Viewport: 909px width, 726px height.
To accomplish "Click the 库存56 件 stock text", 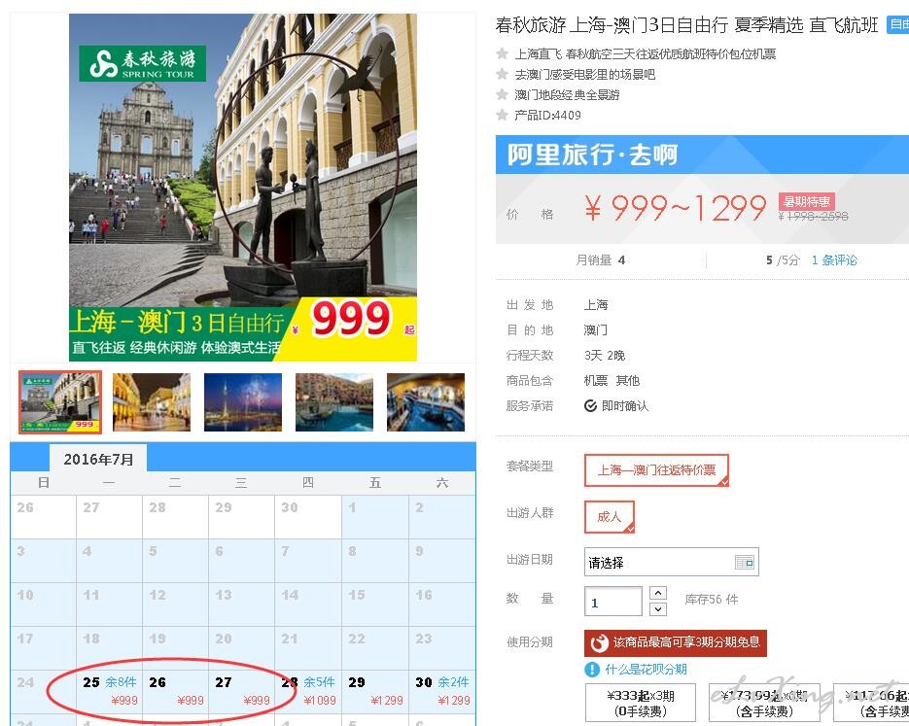I will tap(712, 600).
